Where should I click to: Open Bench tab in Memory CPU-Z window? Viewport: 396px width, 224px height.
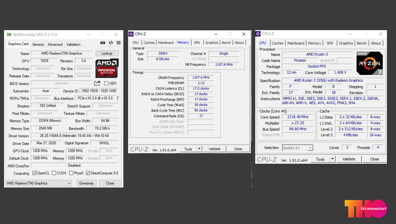[226, 43]
